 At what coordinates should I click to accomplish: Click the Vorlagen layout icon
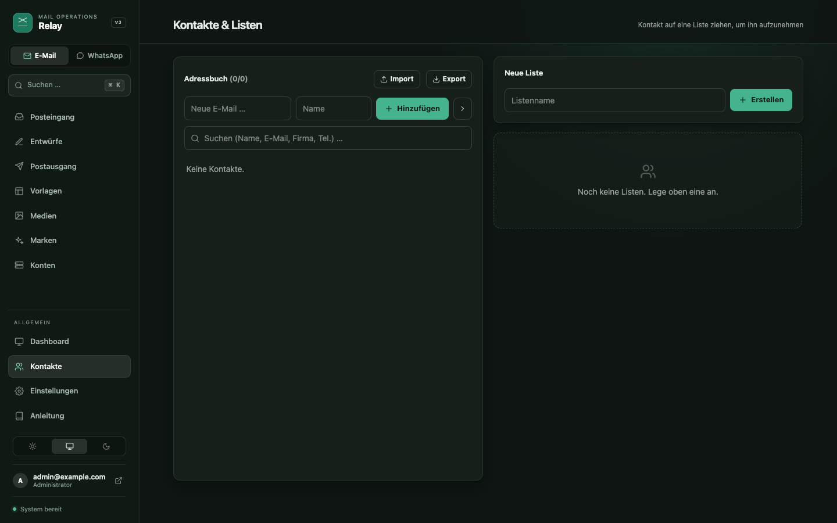click(19, 191)
